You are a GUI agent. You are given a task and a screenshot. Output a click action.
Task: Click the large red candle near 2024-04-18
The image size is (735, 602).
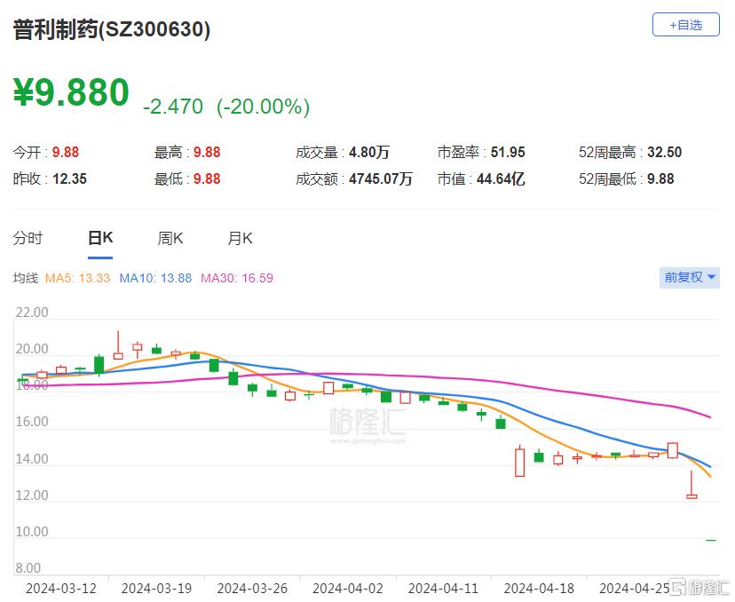(x=519, y=462)
